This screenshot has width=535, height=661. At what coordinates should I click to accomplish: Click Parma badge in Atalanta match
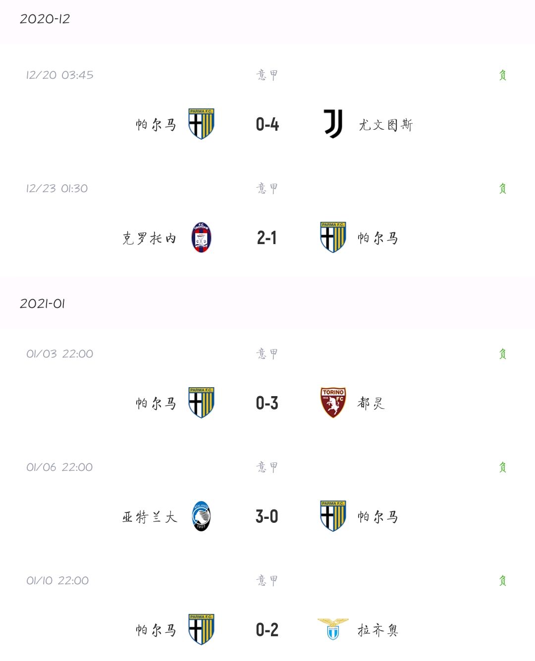pyautogui.click(x=333, y=516)
